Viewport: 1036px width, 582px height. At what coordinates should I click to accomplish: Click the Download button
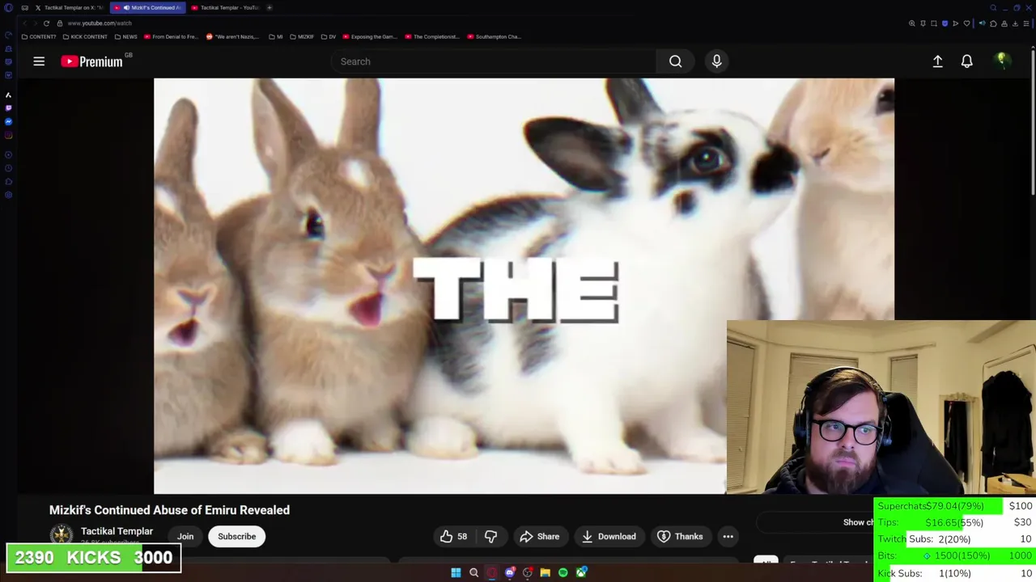pyautogui.click(x=609, y=537)
